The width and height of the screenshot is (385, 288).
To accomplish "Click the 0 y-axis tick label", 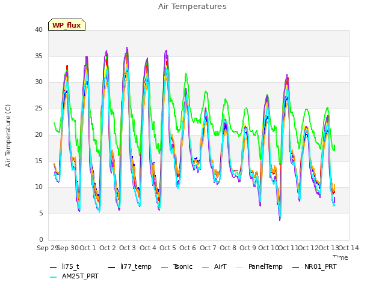I will tap(41, 239).
